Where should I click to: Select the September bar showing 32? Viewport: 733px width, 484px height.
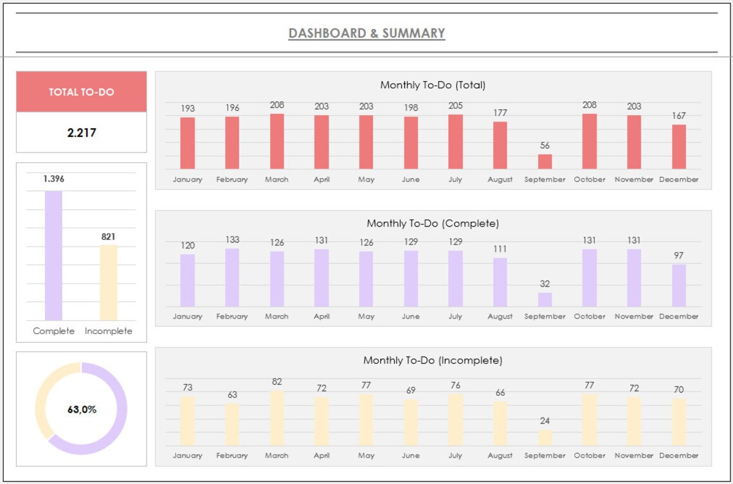point(545,299)
